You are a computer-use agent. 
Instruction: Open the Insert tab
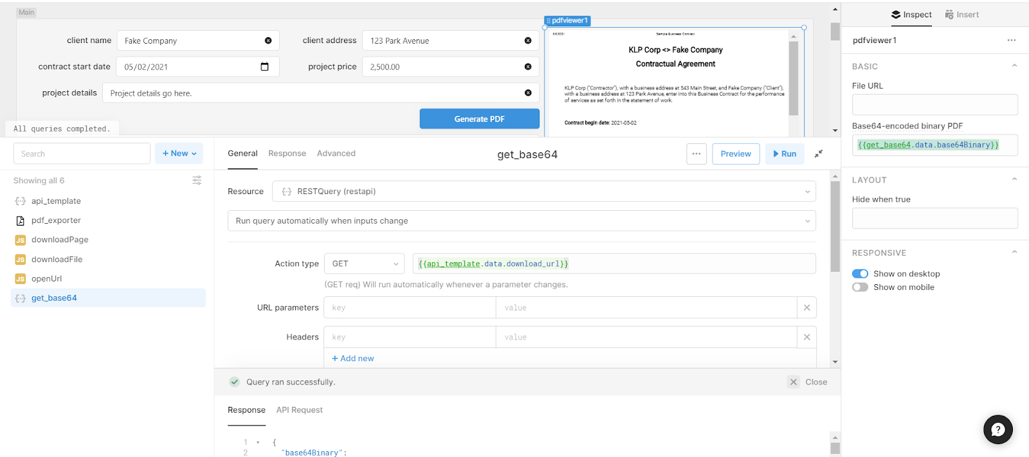[962, 15]
